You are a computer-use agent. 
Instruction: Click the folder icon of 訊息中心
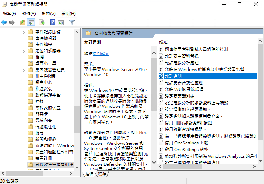point(30,83)
